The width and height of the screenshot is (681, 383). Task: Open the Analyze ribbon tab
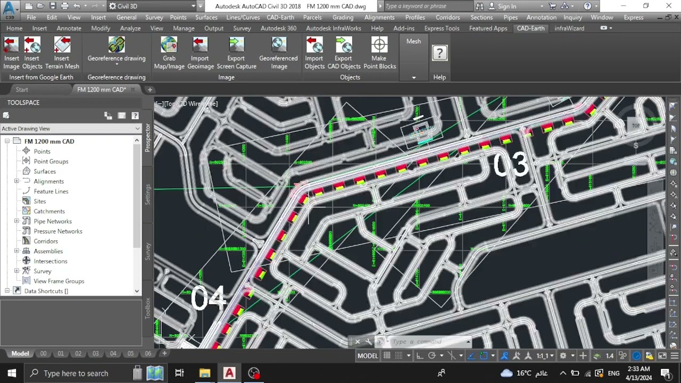coord(130,28)
